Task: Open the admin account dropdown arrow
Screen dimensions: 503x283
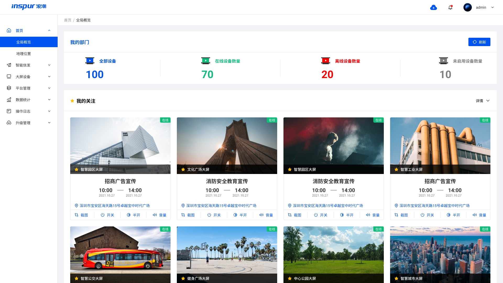Action: (x=493, y=7)
